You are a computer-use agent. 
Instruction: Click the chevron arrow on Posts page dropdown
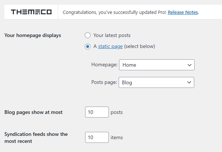[189, 82]
